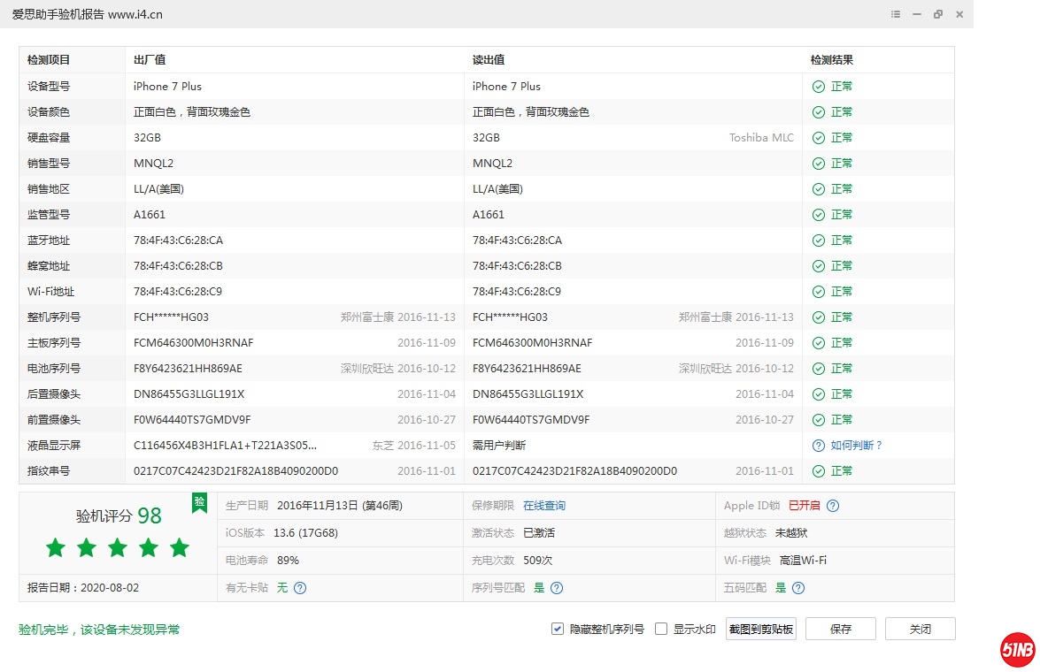Viewport: 1040px width, 672px height.
Task: Click 截图到剪贴板 button
Action: pos(761,630)
